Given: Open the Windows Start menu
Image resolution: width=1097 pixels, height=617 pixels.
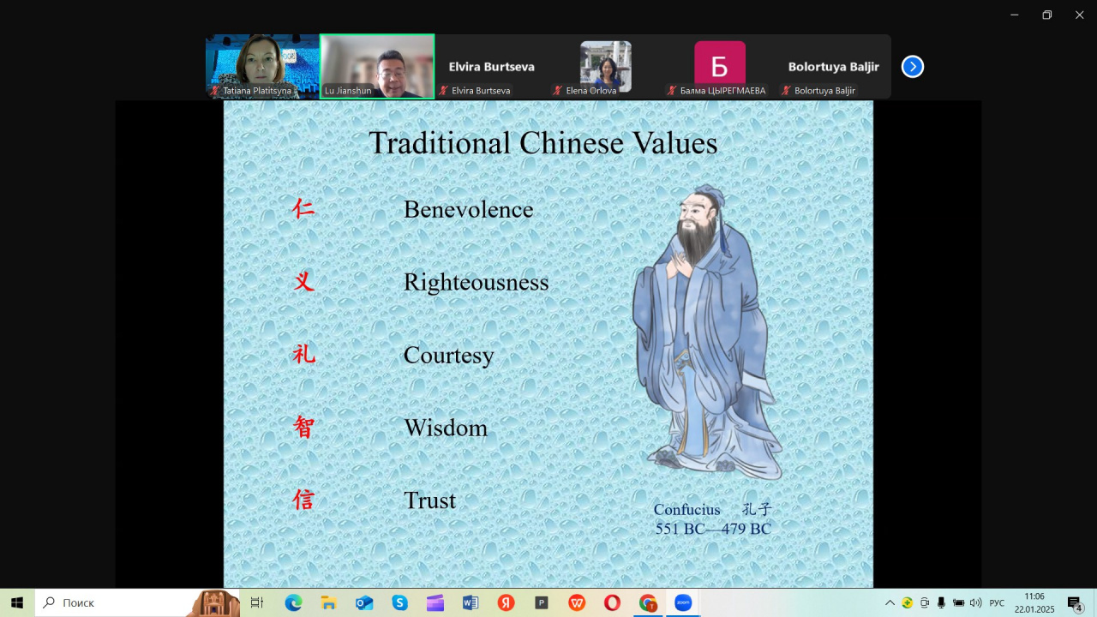Looking at the screenshot, I should click(x=17, y=602).
